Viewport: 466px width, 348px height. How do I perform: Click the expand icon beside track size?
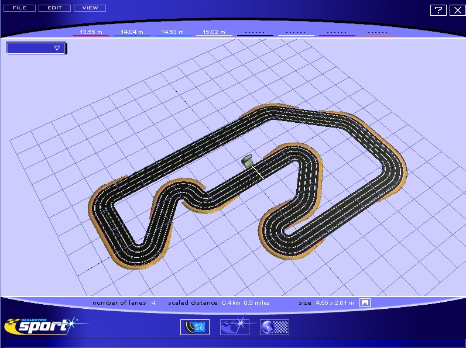coord(365,303)
